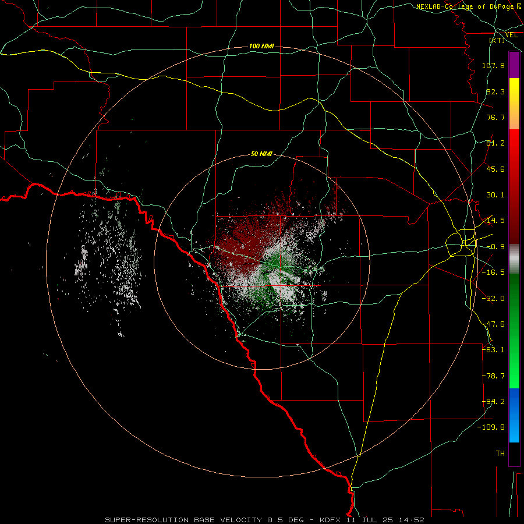
Task: Click the 61.2 velocity scale value
Action: (x=495, y=143)
